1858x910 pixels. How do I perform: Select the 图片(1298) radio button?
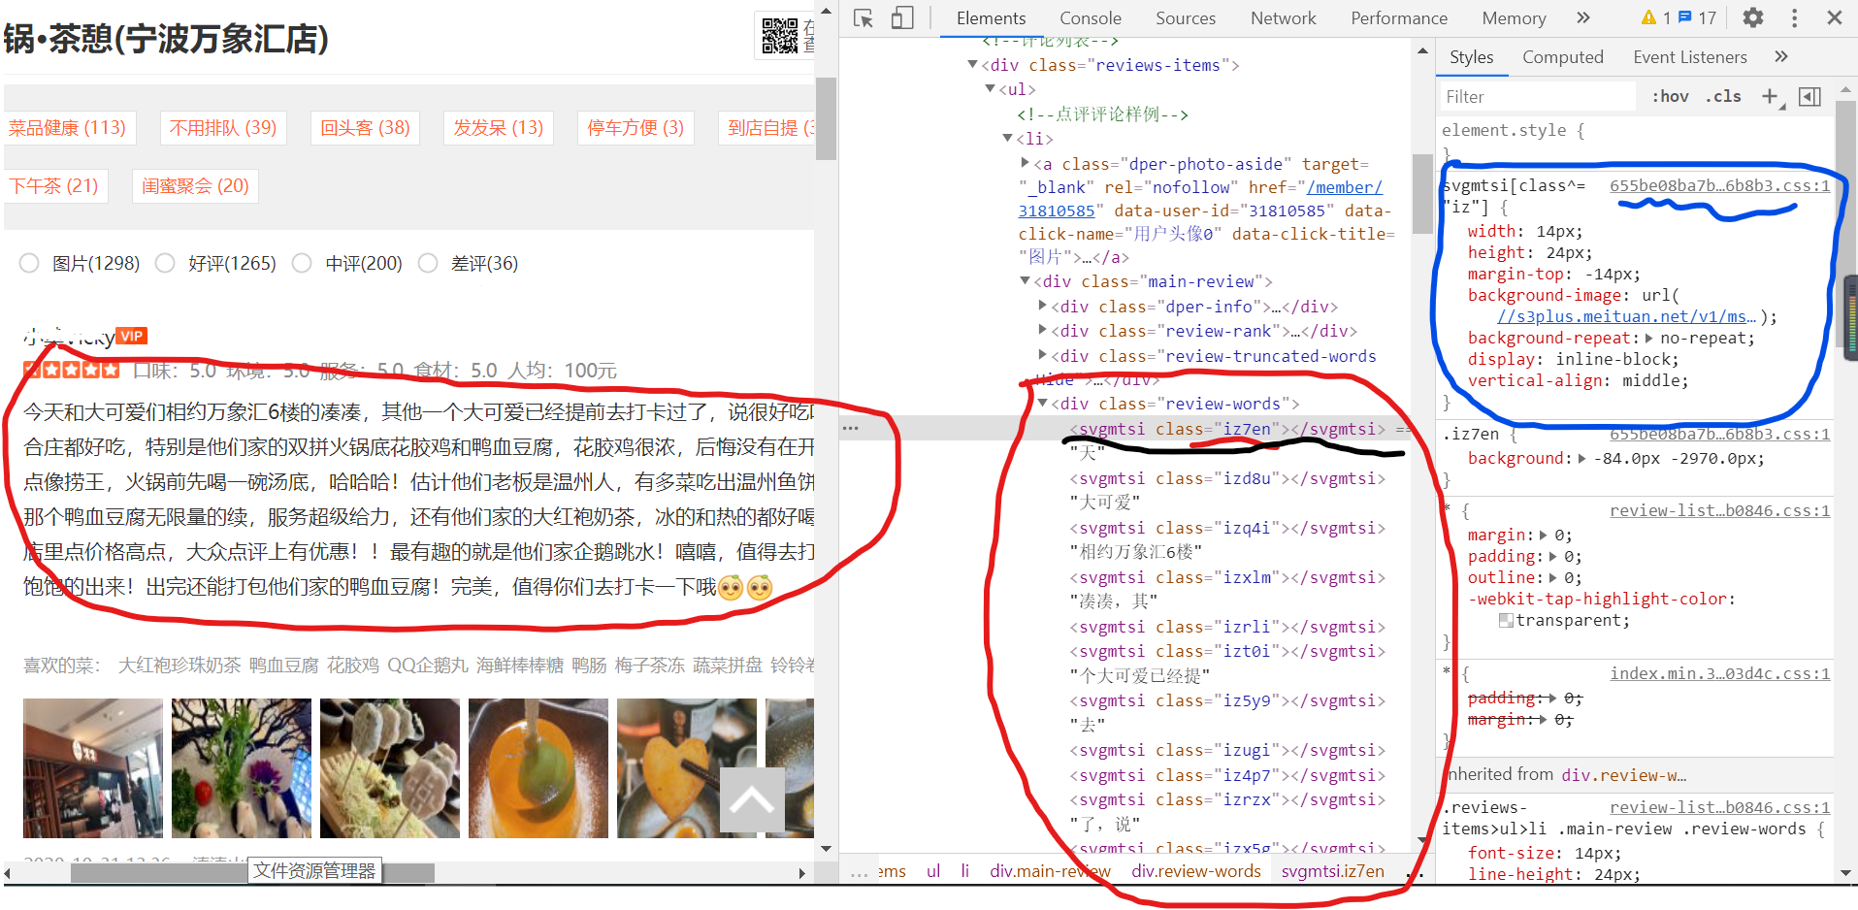(x=29, y=263)
